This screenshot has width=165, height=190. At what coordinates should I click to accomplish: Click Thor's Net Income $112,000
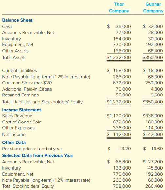pos(119,134)
